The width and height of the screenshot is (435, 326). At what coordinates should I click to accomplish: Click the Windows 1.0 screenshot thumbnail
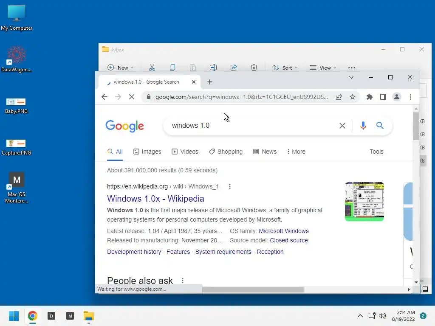pyautogui.click(x=364, y=202)
